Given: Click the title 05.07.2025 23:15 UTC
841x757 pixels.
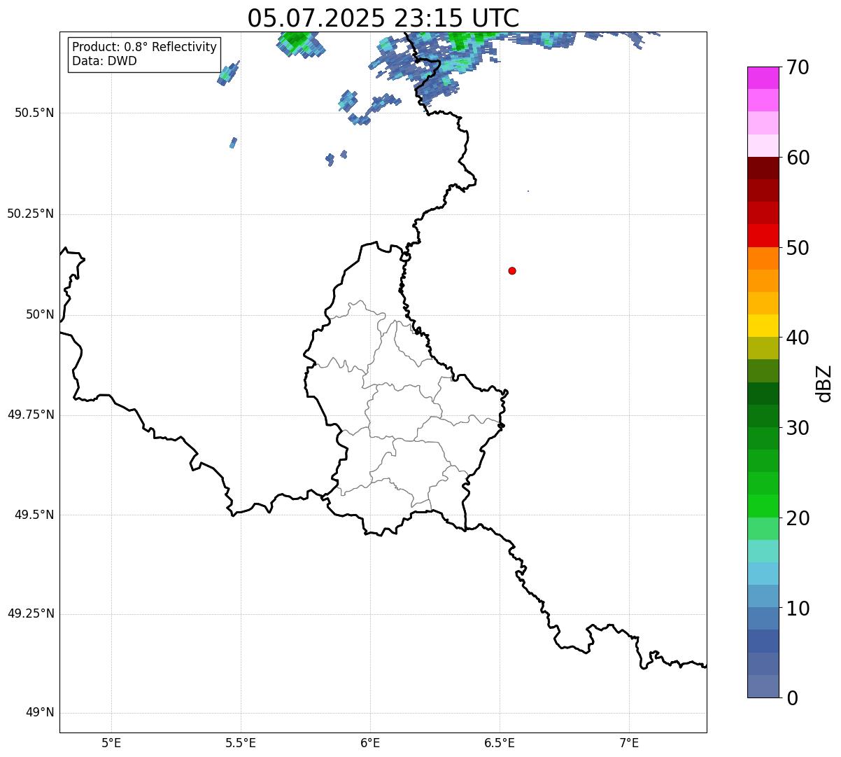Looking at the screenshot, I should (x=383, y=18).
